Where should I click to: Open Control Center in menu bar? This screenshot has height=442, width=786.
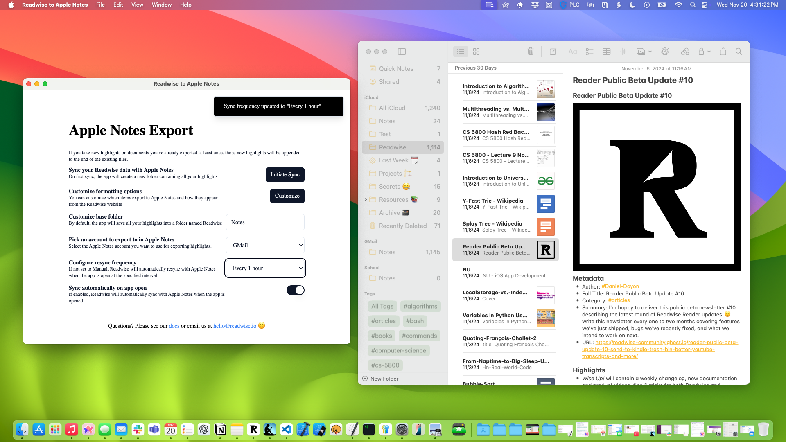click(705, 5)
